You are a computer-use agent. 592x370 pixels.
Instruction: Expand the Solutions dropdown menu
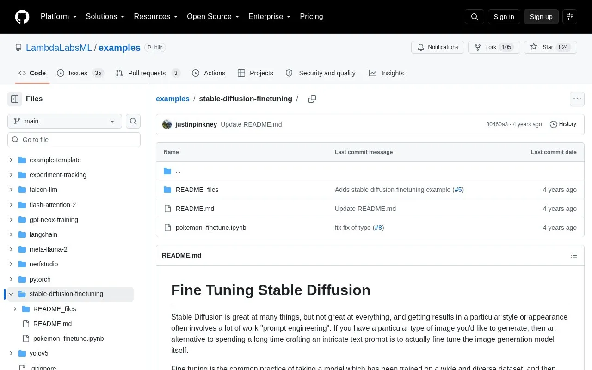(x=105, y=17)
